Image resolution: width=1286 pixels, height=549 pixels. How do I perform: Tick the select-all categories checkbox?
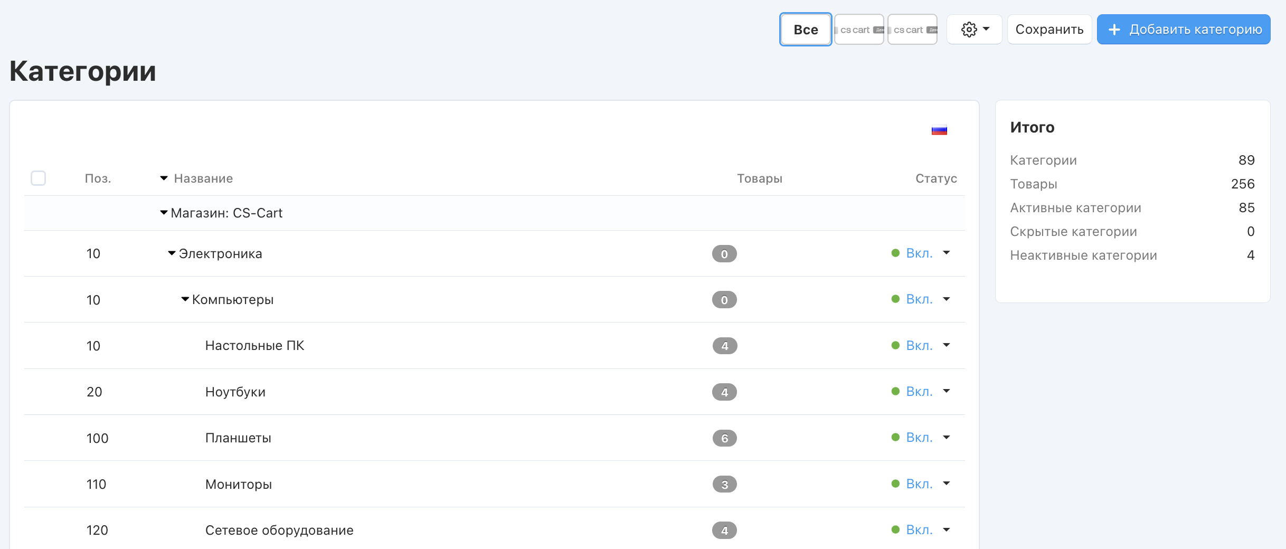(x=39, y=178)
